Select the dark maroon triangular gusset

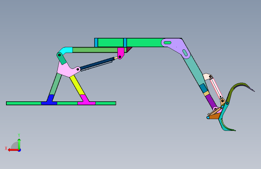pyautogui.click(x=129, y=49)
